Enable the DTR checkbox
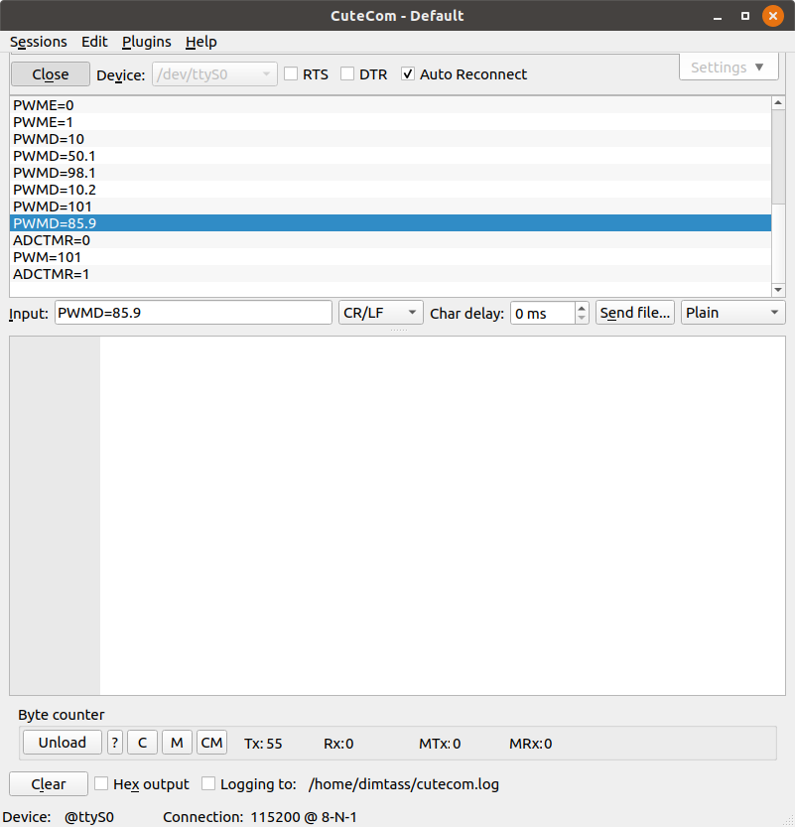This screenshot has height=827, width=795. tap(347, 73)
